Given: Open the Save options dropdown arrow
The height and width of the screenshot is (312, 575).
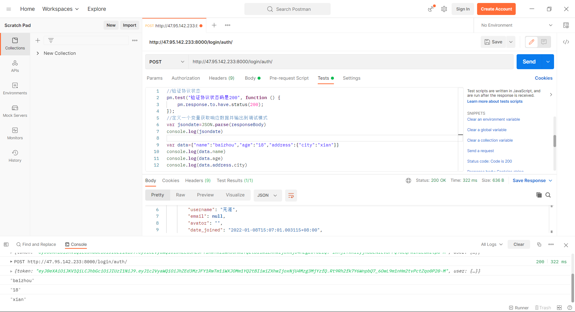Looking at the screenshot, I should point(511,42).
